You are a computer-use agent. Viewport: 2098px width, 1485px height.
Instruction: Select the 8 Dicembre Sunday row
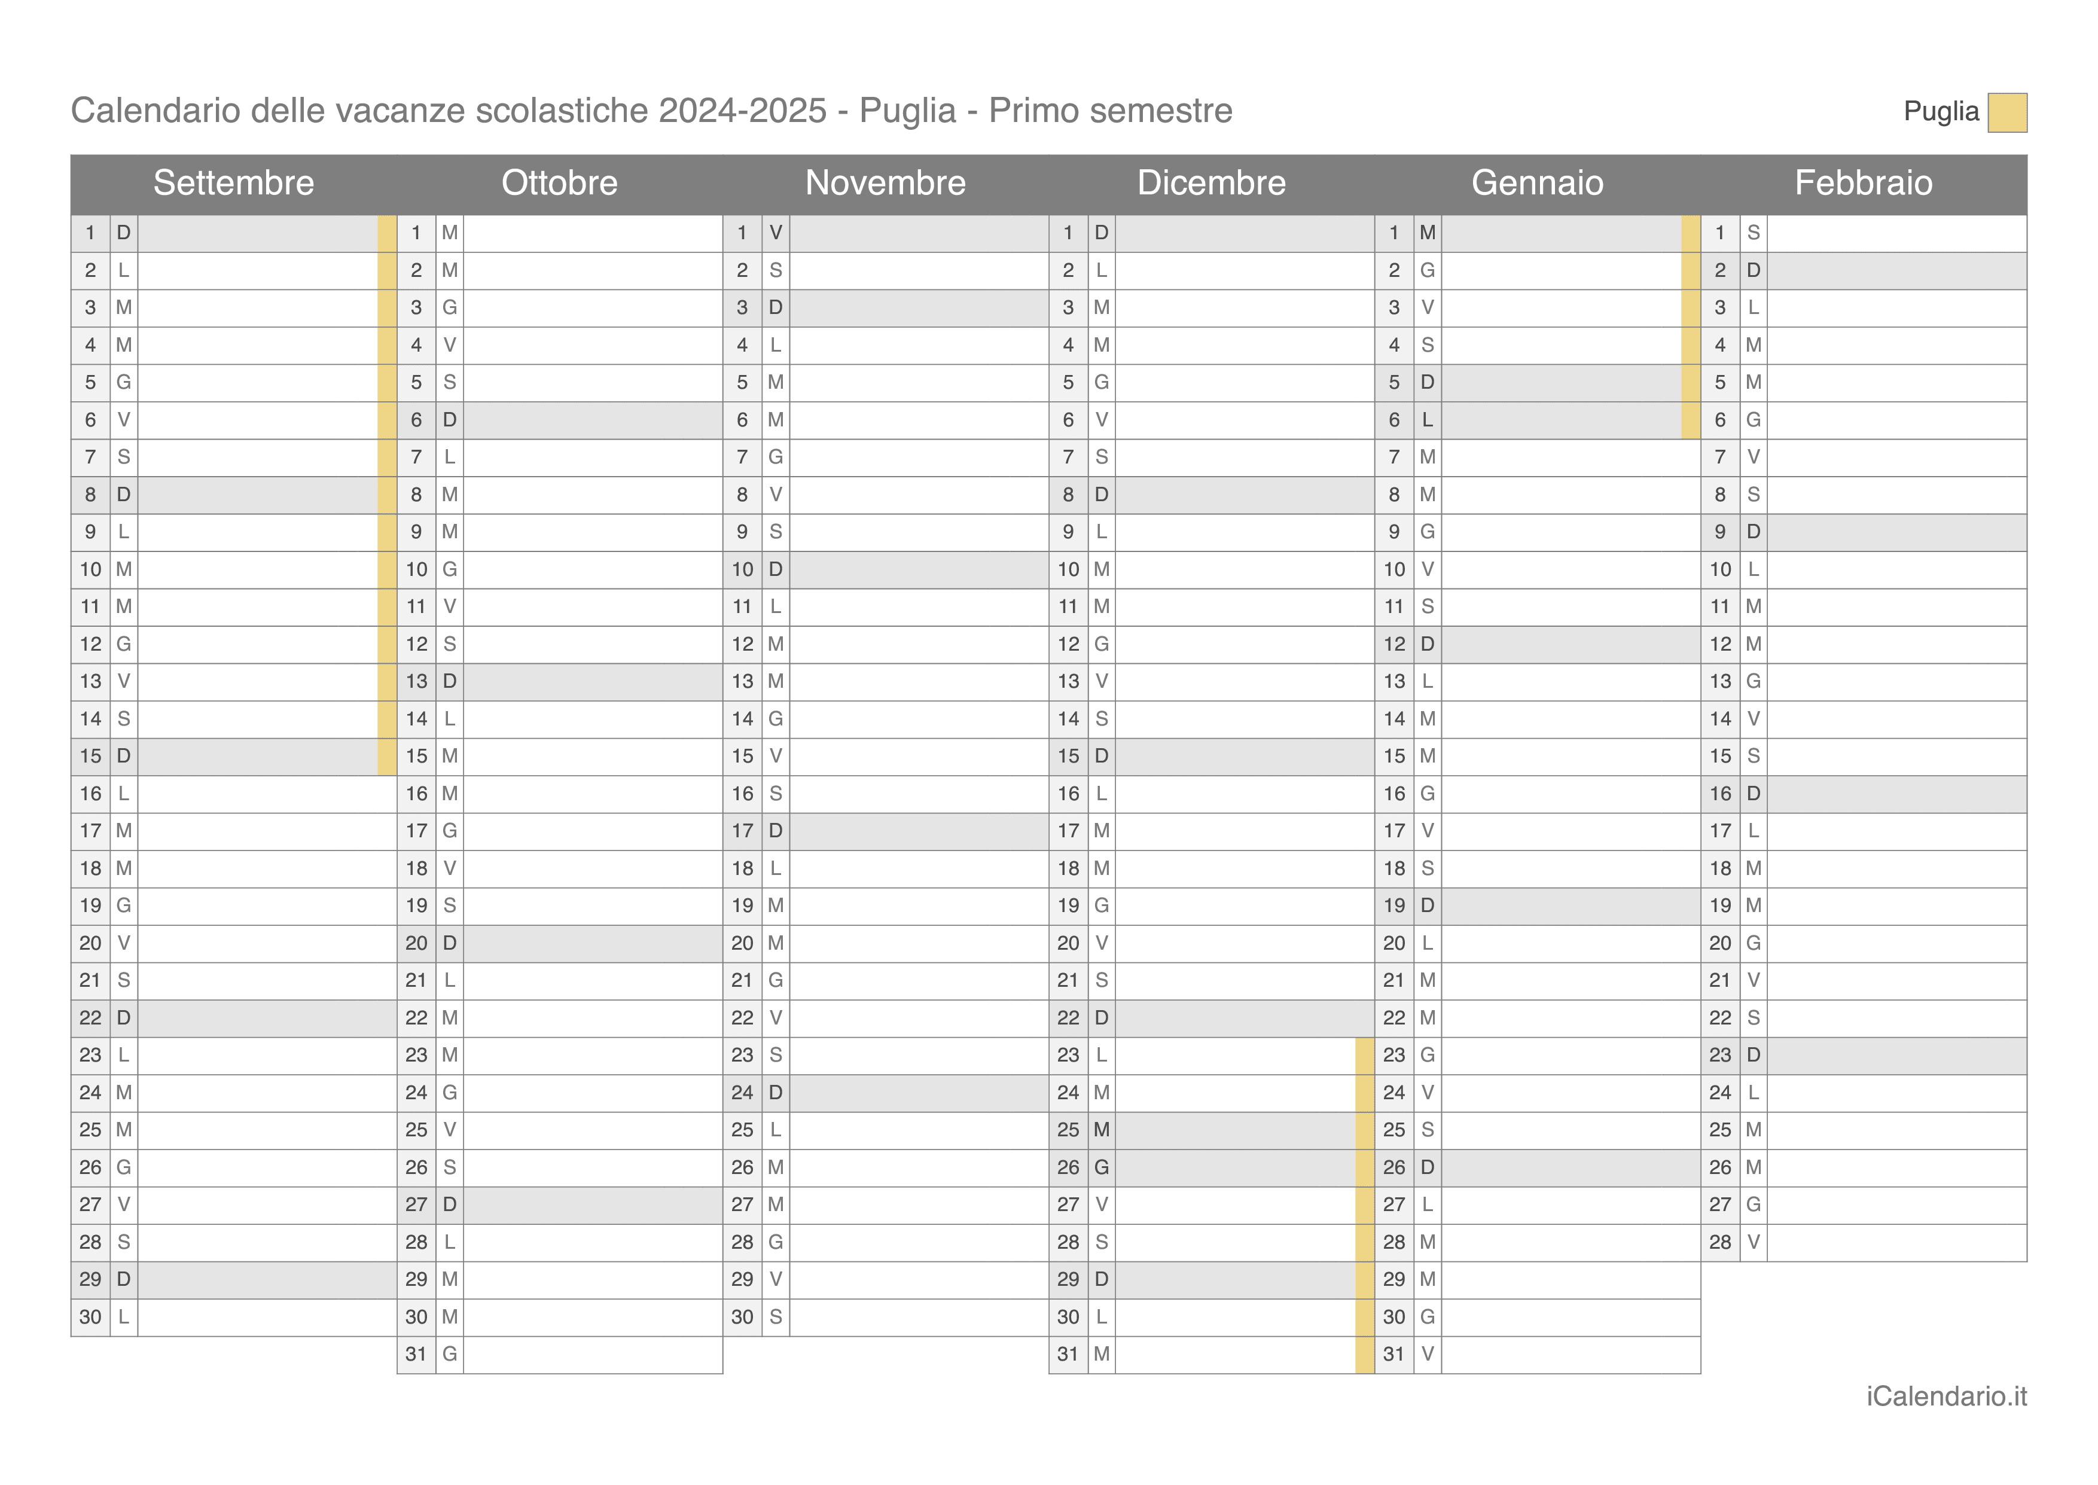[x=1211, y=495]
